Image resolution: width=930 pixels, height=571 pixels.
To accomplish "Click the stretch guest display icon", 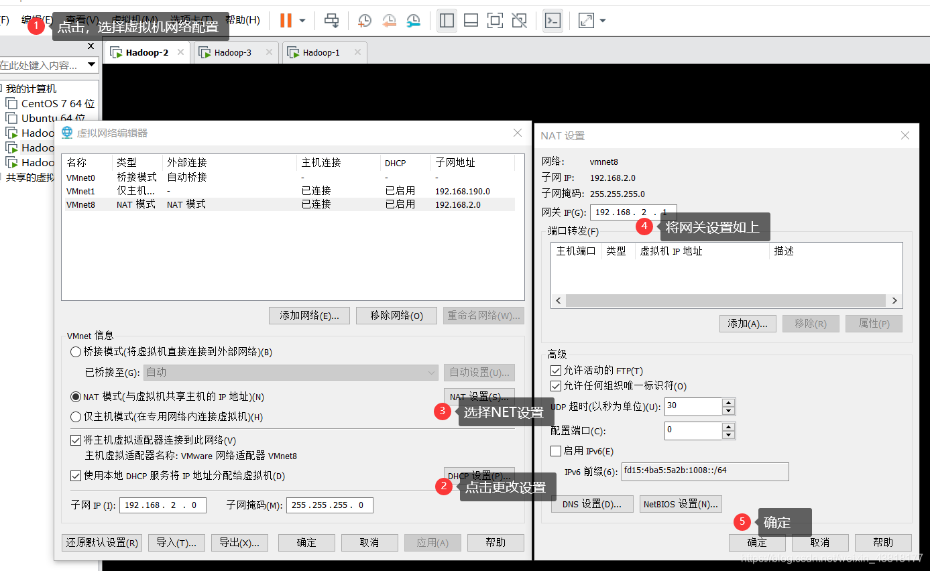I will 586,21.
